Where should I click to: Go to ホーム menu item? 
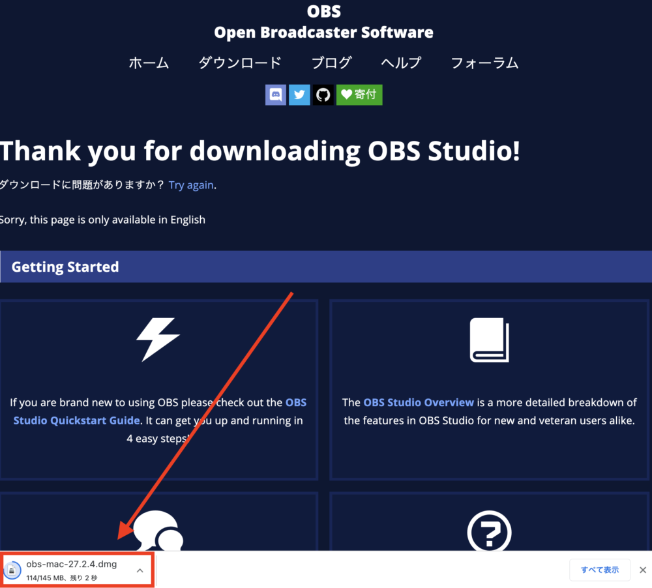point(149,63)
